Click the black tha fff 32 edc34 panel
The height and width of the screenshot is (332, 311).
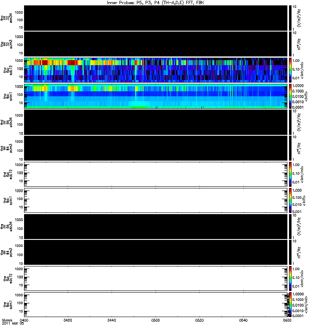point(156,18)
